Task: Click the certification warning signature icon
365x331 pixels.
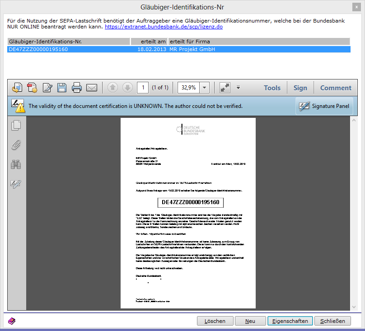Action: tap(18, 106)
